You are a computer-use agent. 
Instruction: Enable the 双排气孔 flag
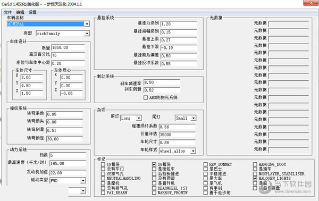[103, 174]
